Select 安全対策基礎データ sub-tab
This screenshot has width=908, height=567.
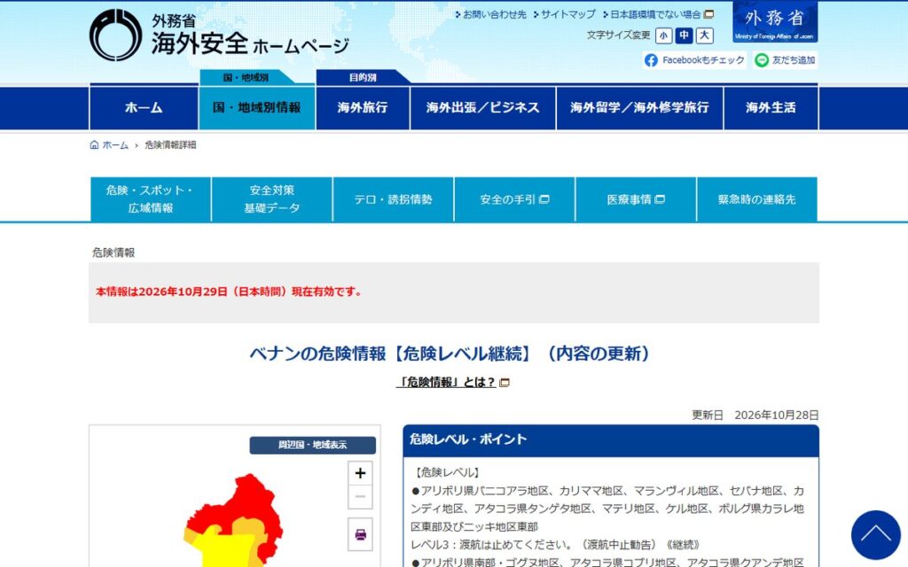point(272,199)
